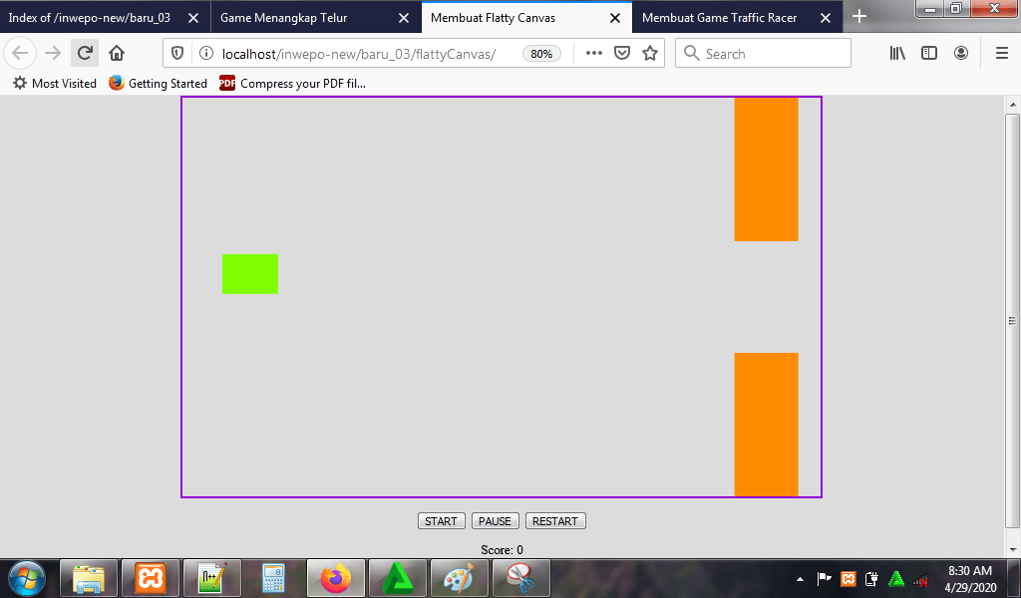Switch to Index of /inwepo-new/baru_03 tab

pyautogui.click(x=89, y=18)
